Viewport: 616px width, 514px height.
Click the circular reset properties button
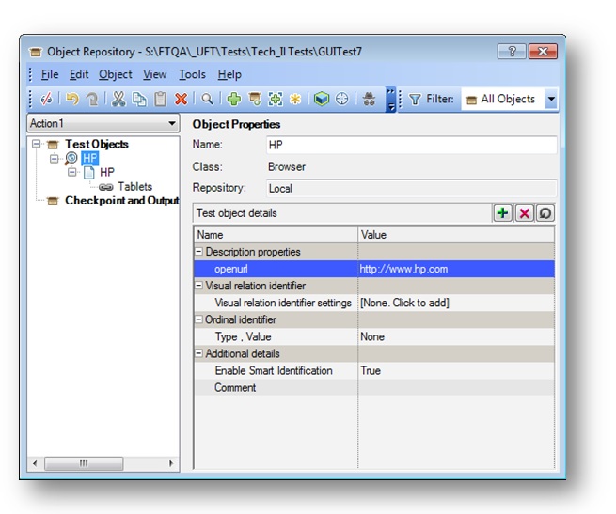(x=545, y=213)
